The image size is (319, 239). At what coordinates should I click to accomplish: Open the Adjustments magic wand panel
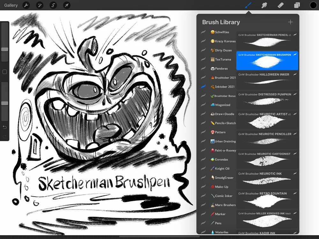[x=40, y=5]
